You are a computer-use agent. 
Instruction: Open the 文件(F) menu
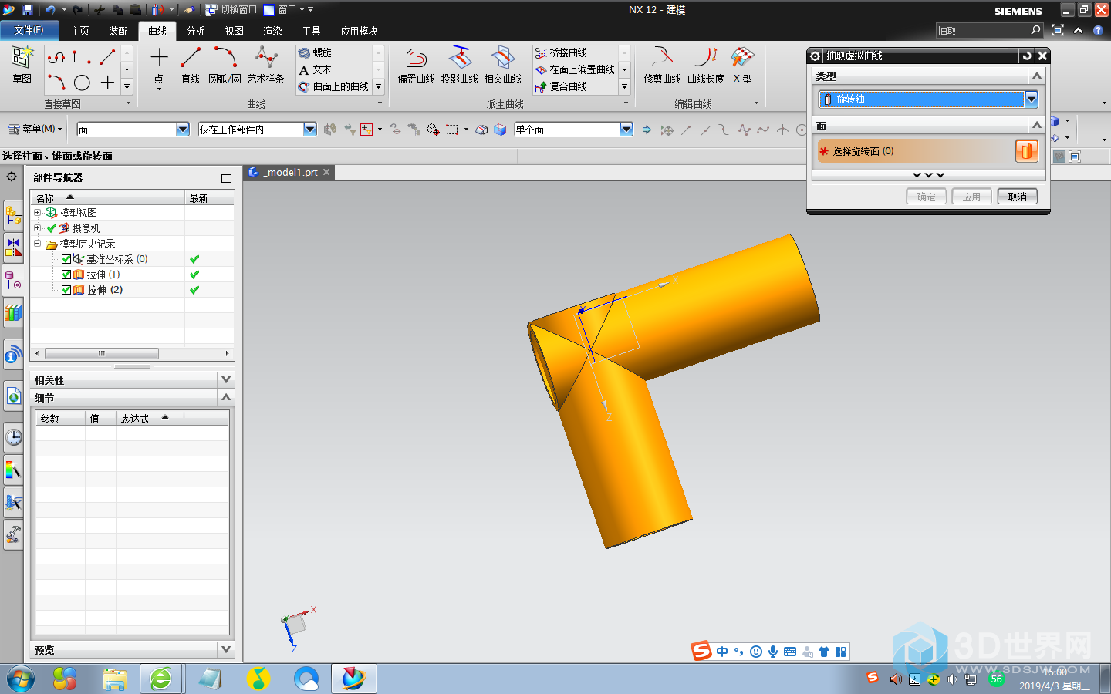pyautogui.click(x=29, y=30)
